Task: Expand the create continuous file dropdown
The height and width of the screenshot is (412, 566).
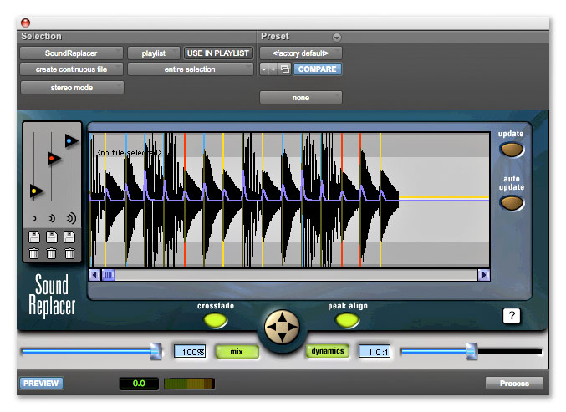Action: pyautogui.click(x=72, y=69)
